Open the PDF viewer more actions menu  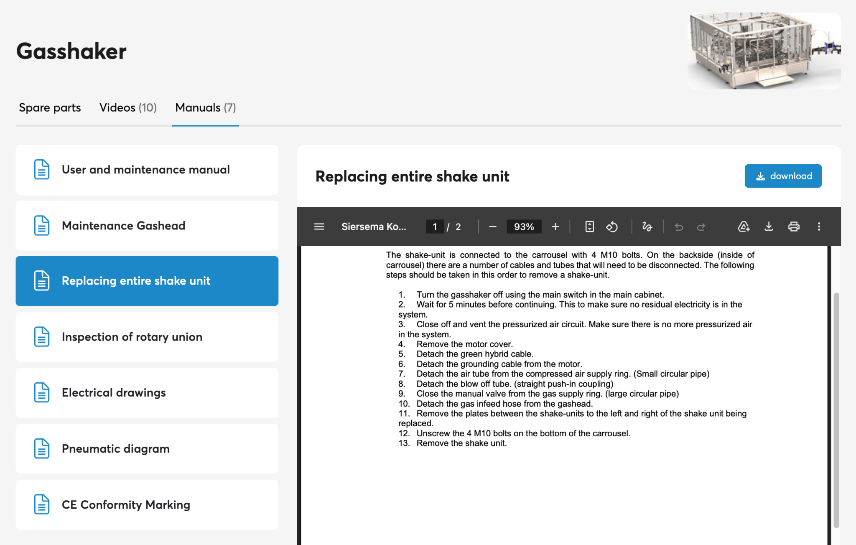(819, 227)
